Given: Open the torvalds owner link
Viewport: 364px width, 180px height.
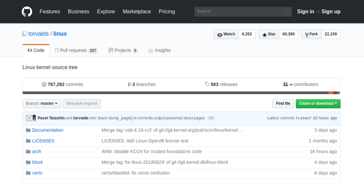Looking at the screenshot, I should pos(38,34).
